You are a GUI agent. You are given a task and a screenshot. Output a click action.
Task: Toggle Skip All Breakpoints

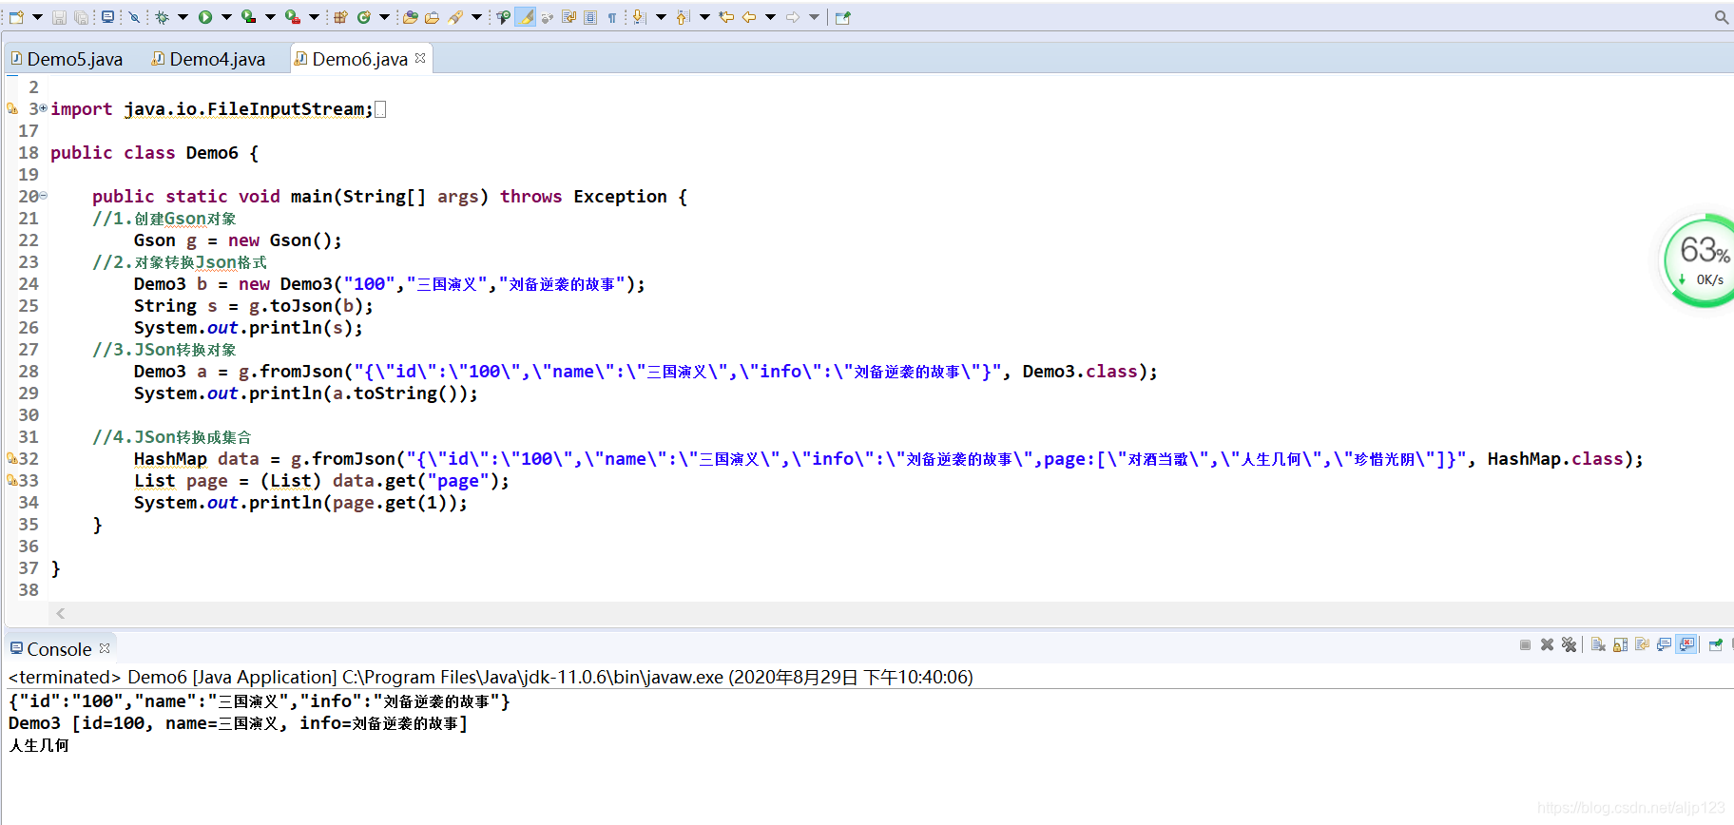click(x=134, y=17)
